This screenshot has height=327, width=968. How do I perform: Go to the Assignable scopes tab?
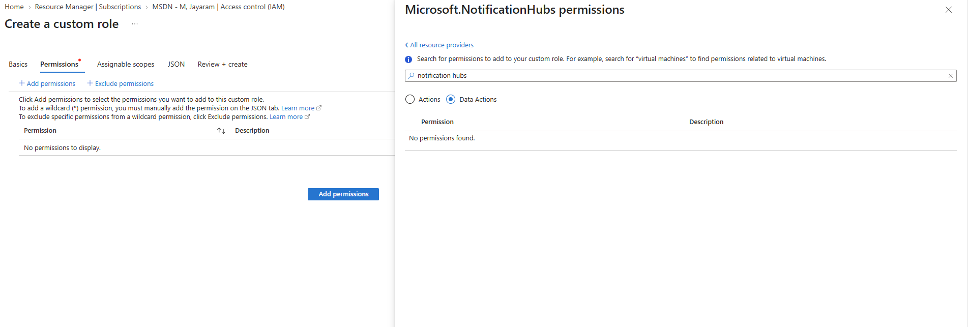click(126, 64)
